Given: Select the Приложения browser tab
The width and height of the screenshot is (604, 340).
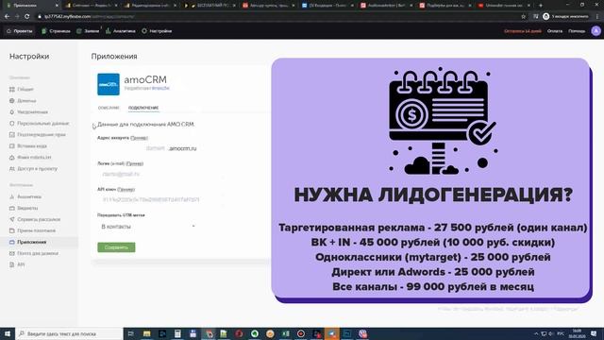Looking at the screenshot, I should click(31, 6).
